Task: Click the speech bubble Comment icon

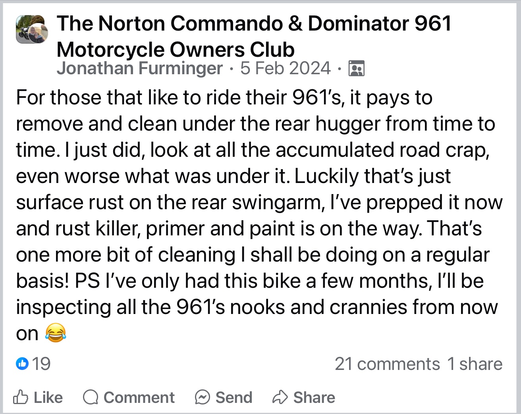Action: [91, 397]
